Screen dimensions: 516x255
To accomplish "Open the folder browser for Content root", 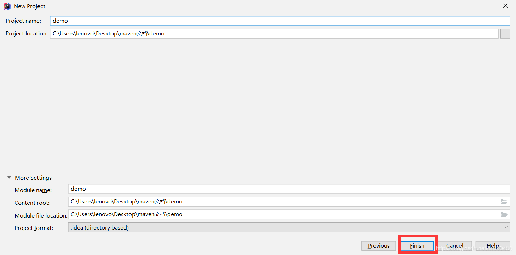I will tap(504, 202).
